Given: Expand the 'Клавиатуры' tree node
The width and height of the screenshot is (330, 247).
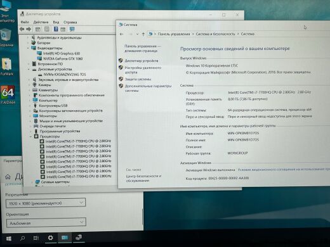Looking at the screenshot, I should 29,90.
